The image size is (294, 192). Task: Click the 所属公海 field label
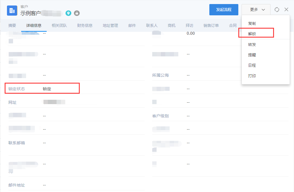(x=161, y=75)
